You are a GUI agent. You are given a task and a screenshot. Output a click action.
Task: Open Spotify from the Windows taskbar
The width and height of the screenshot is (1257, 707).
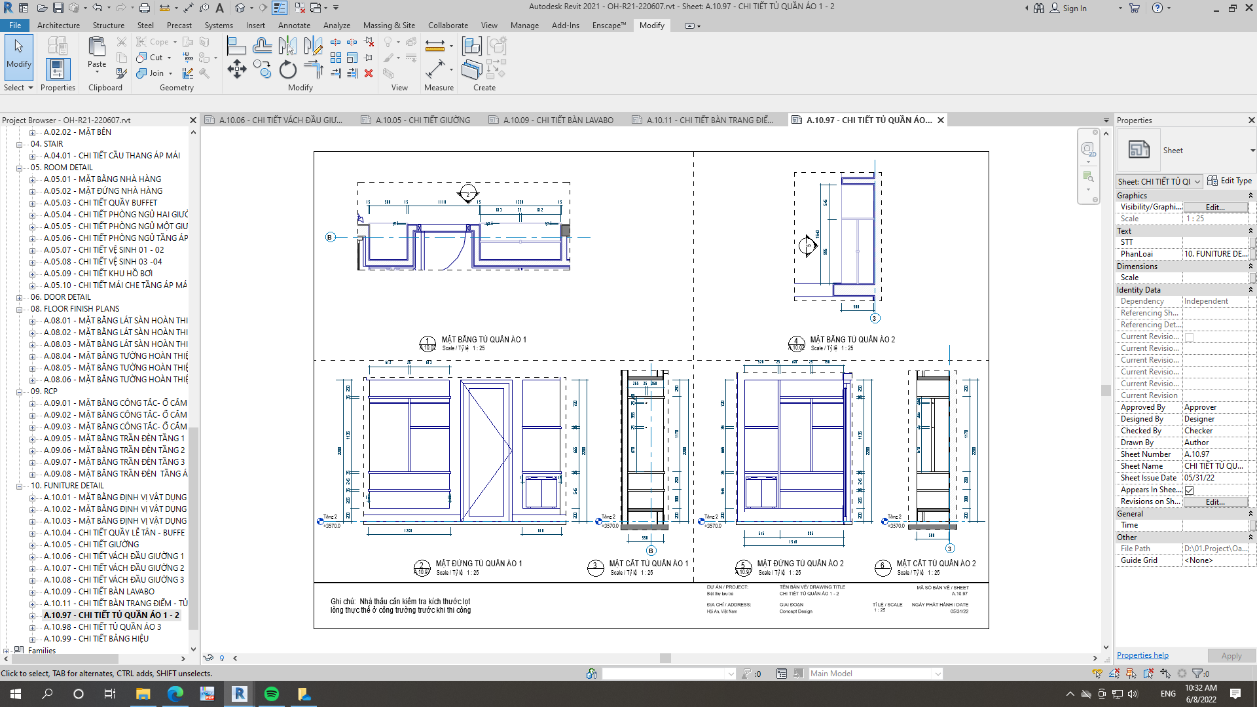pyautogui.click(x=271, y=694)
